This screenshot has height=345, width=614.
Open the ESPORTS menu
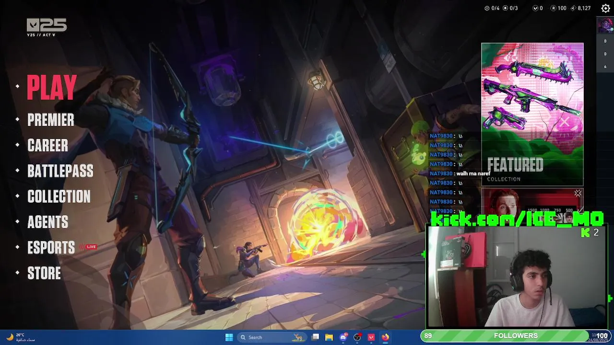pyautogui.click(x=51, y=248)
